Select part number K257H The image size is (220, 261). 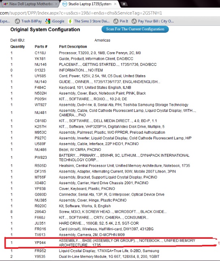tap(41, 127)
